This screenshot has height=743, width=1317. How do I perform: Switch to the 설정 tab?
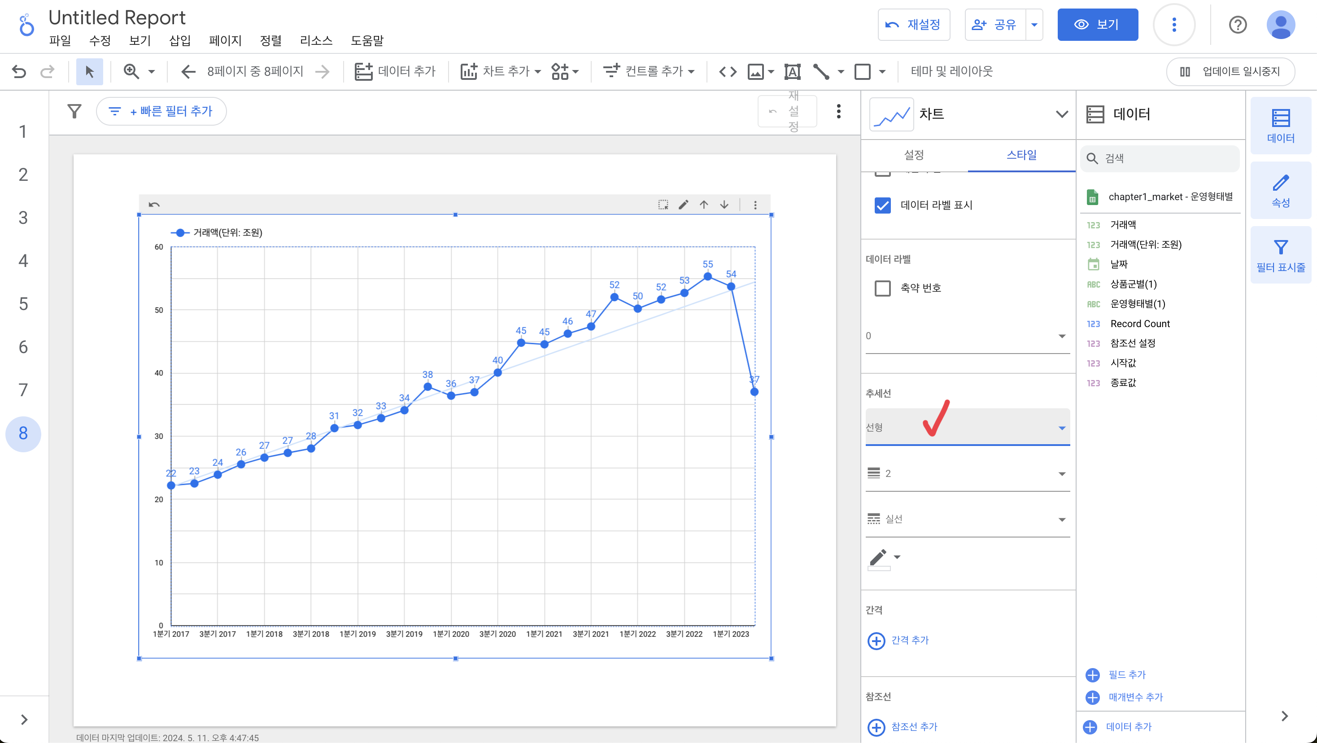coord(914,155)
